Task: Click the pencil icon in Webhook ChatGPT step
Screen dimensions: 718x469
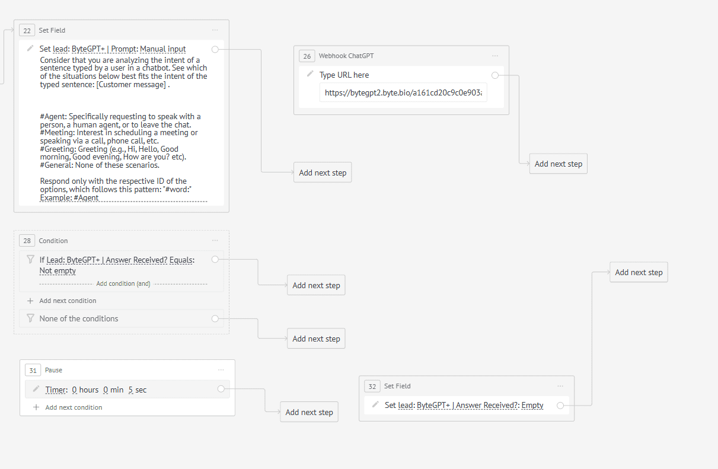Action: 309,74
